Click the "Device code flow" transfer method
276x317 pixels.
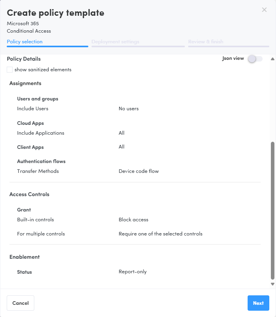138,171
